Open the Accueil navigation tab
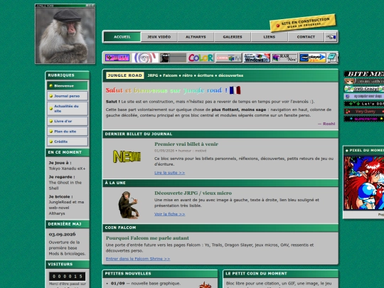 click(x=122, y=37)
